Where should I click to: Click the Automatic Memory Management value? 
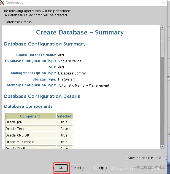click(83, 85)
